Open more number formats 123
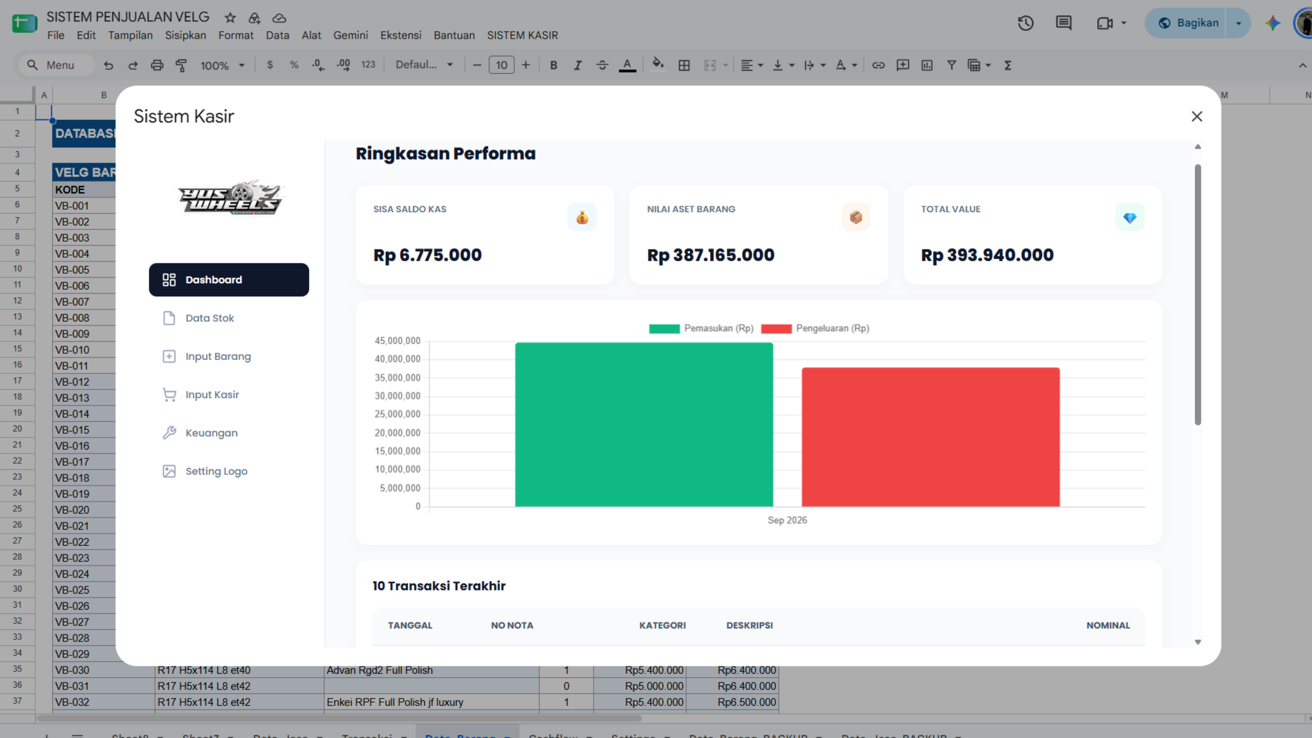This screenshot has height=738, width=1312. click(x=368, y=65)
